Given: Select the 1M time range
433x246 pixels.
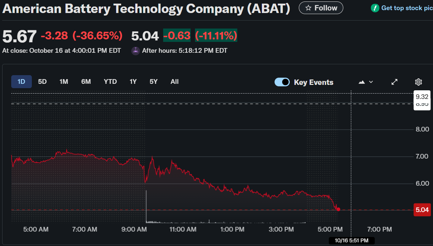Looking at the screenshot, I should pyautogui.click(x=64, y=82).
